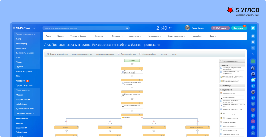Screen dimensions: 266x137
Task: Click the hamburger menu icon beside GMS Clinic
Action: (14, 28)
